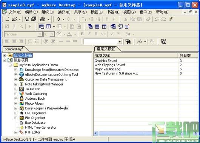Print using the printer toolbar icon
The height and width of the screenshot is (143, 200).
(43, 19)
